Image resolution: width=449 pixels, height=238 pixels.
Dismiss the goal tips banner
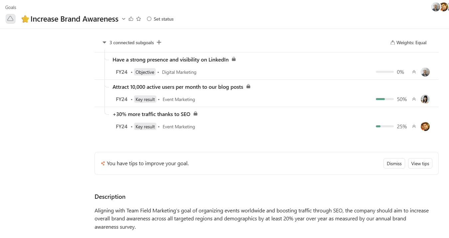point(394,164)
